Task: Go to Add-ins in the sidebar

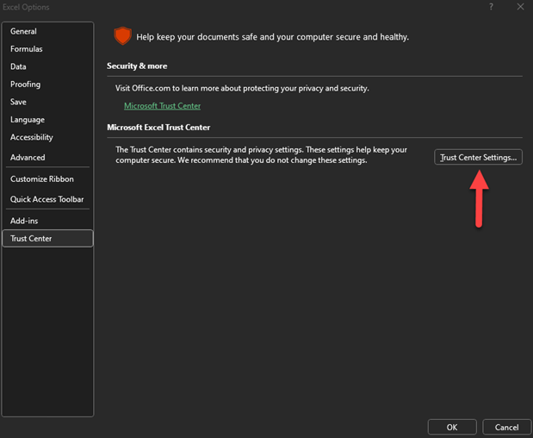Action: coord(24,221)
